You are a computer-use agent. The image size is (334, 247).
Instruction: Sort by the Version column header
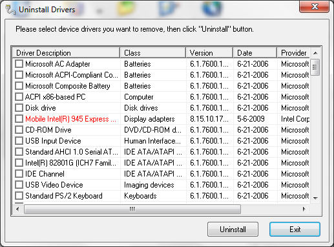coord(209,53)
